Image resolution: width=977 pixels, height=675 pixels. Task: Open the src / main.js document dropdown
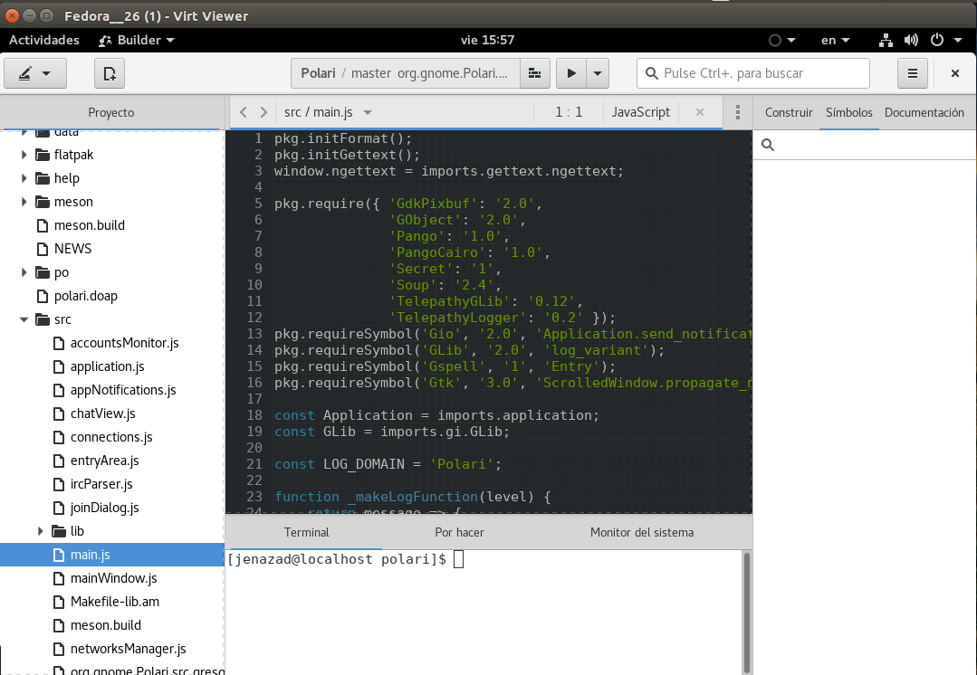tap(328, 112)
